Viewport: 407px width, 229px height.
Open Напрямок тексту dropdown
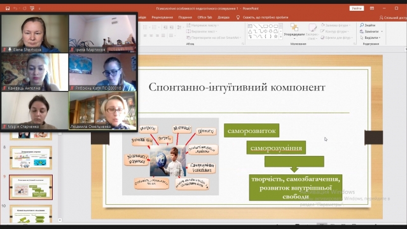coord(203,25)
